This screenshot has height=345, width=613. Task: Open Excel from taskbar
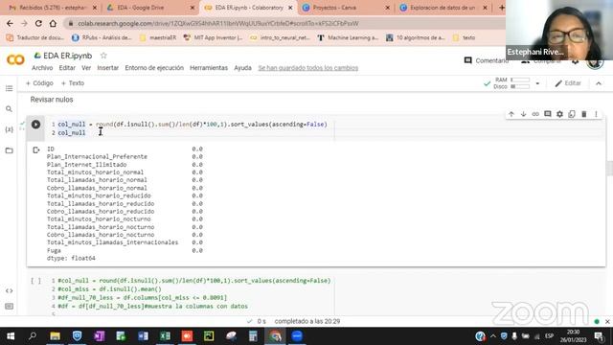click(x=165, y=336)
